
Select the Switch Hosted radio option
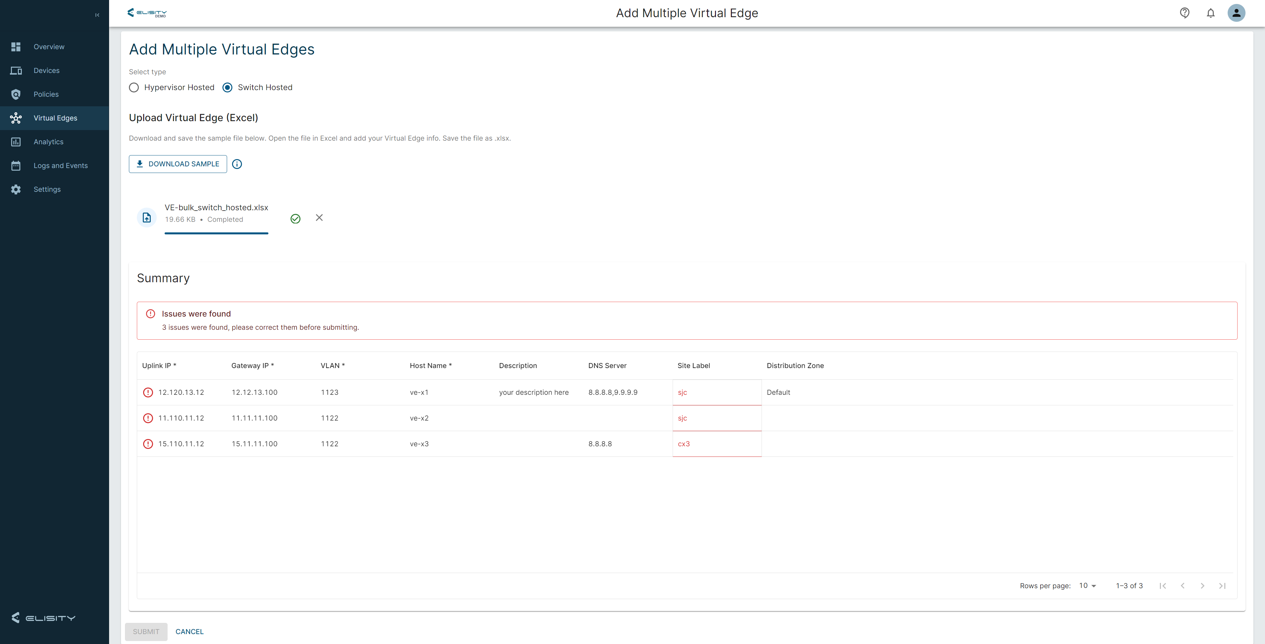pos(227,87)
